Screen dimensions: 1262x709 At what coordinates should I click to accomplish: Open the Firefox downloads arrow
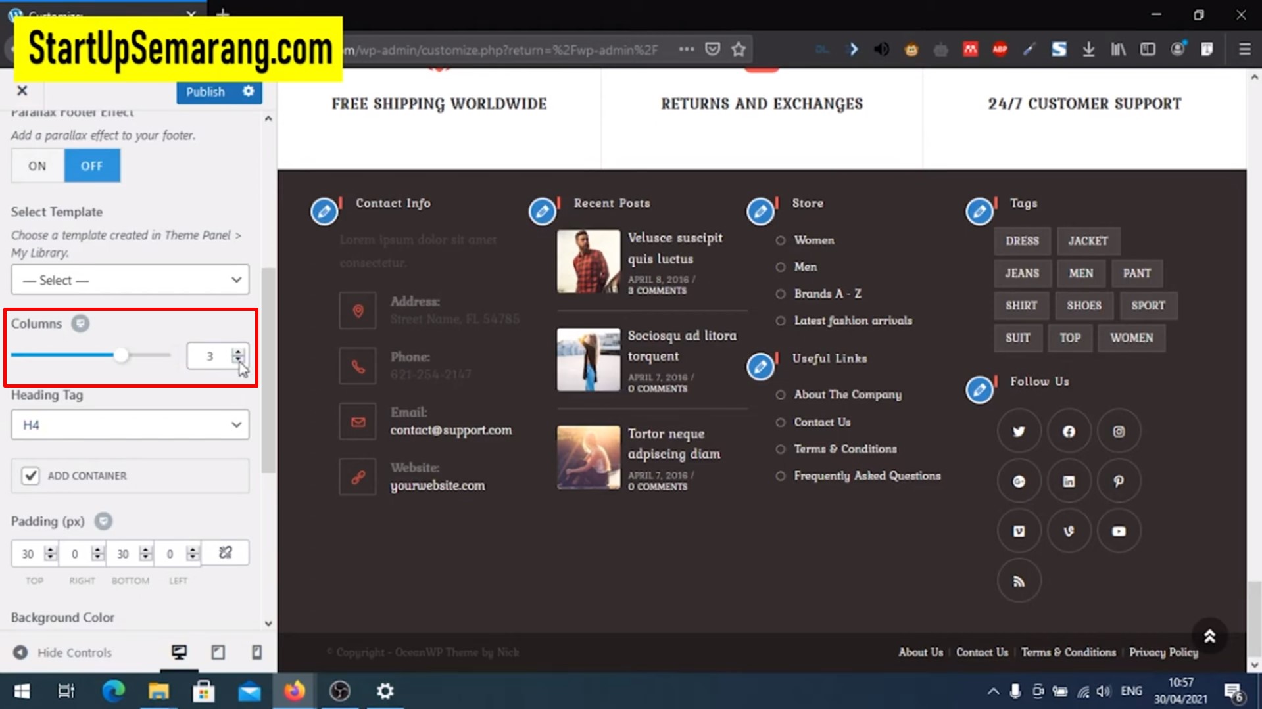[1088, 49]
